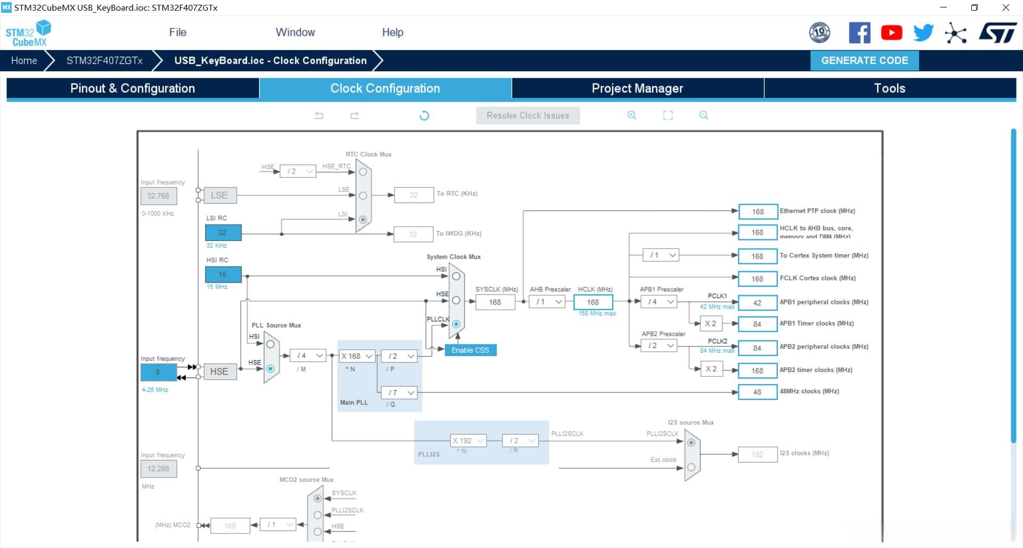Click the APB1 peripheral clocks value field
1023x548 pixels.
point(757,303)
